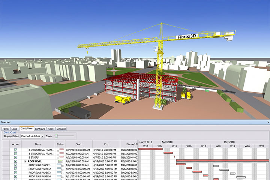Toggle Active for task starting 3/19/2010
Viewport: 270px width, 180px height.
tap(16, 150)
